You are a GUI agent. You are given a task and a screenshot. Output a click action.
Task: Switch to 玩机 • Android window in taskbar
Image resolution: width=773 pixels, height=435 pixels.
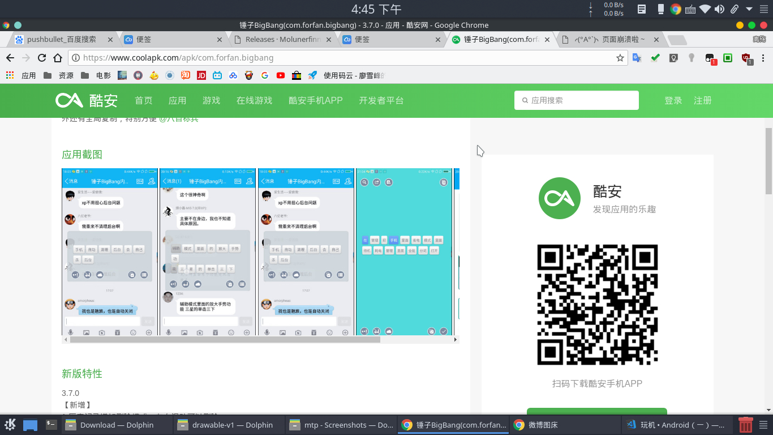point(678,425)
